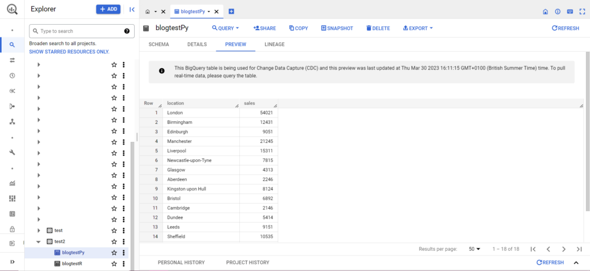Open the results per page dropdown
Viewport: 590px width, 271px height.
point(475,249)
